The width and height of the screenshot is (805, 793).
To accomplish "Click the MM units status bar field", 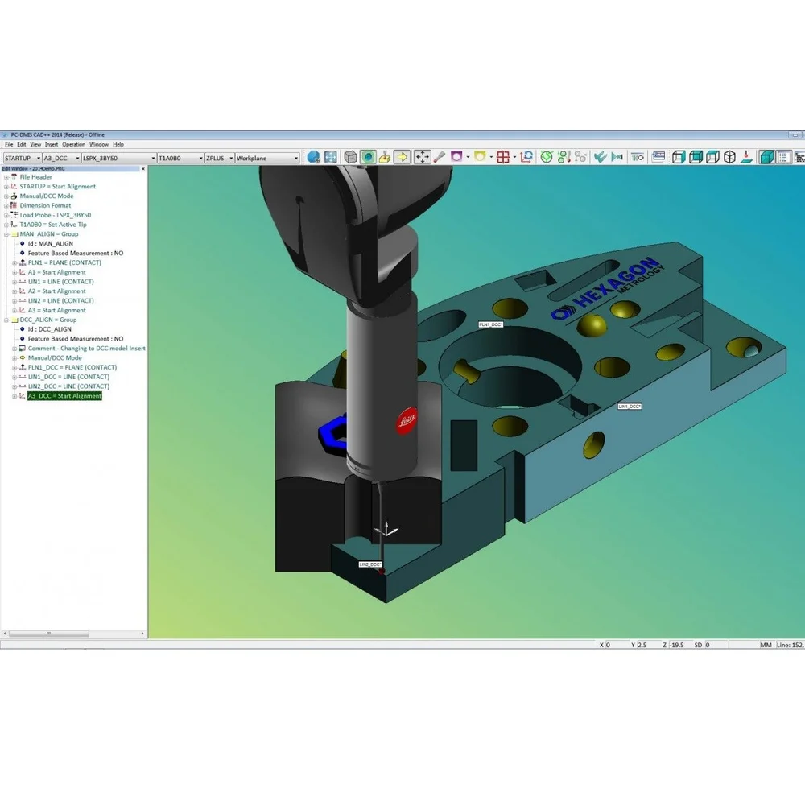I will tap(766, 645).
